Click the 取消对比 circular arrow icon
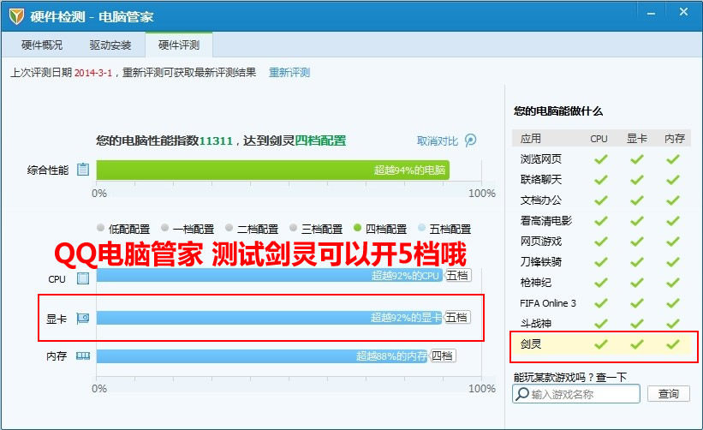 [x=470, y=140]
